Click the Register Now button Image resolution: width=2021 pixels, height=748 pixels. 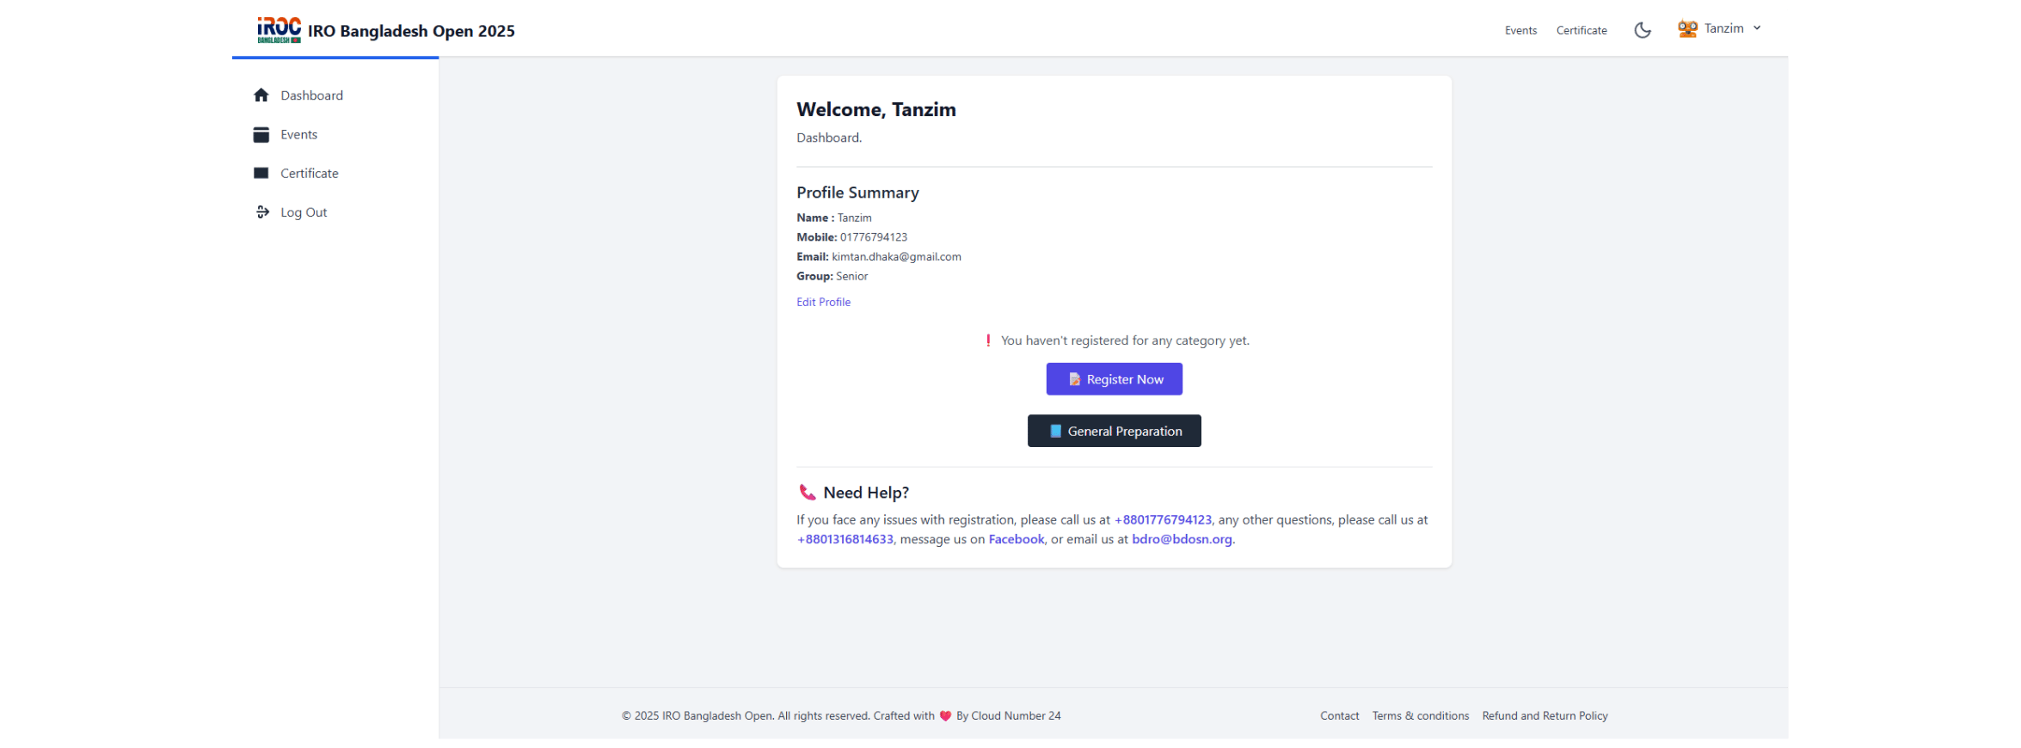pyautogui.click(x=1114, y=379)
